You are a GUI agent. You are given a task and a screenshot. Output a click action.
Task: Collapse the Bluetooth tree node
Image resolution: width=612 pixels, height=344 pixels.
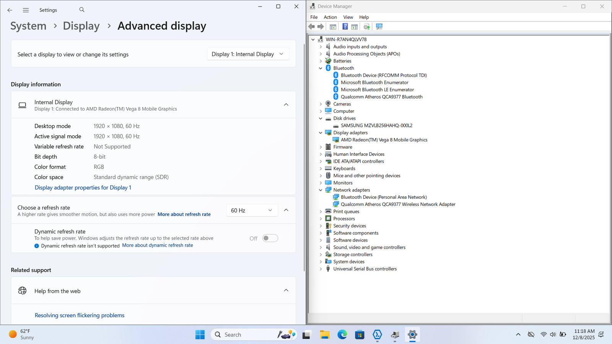click(x=321, y=68)
